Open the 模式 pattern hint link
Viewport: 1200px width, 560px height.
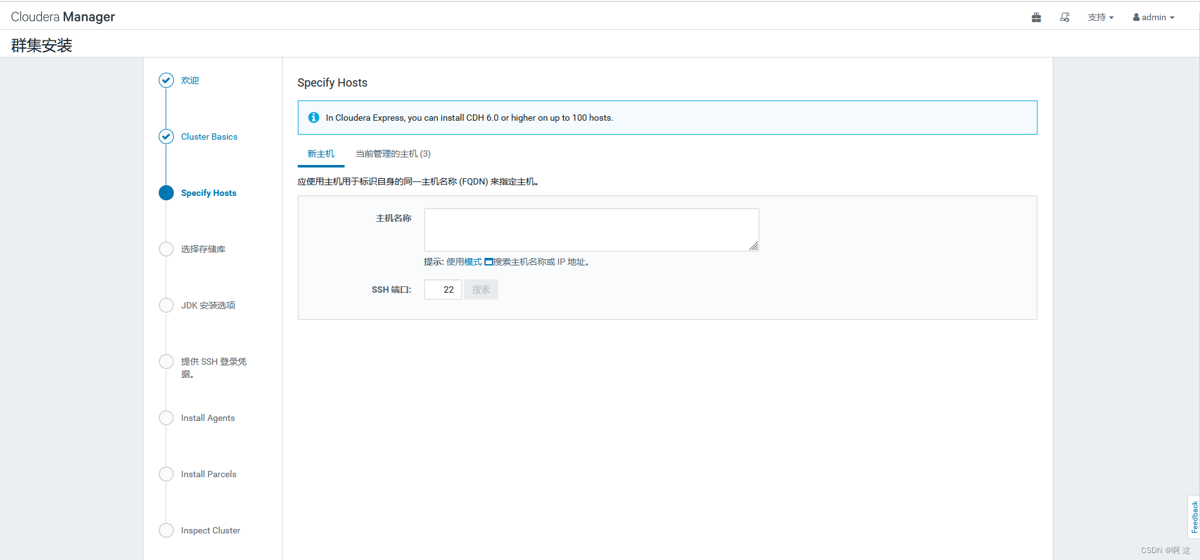click(x=473, y=262)
